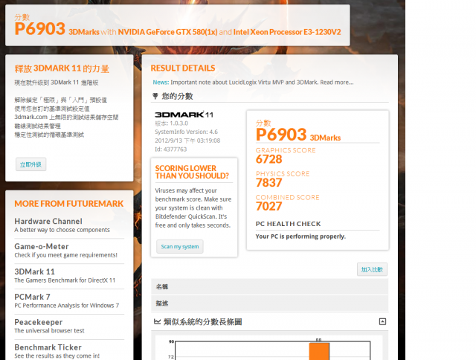Click Intel Xeon Processor E3-1230V2 text
This screenshot has height=360, width=476.
click(287, 32)
